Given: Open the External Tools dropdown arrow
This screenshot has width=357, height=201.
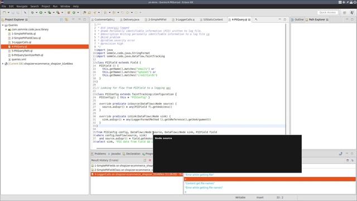Looking at the screenshot, I should tap(62, 12).
